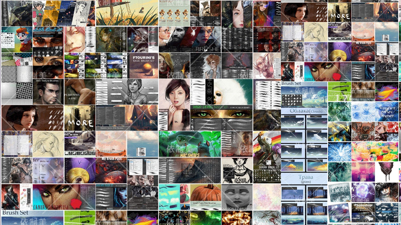This screenshot has width=401, height=225.
Task: Click the pink cross abstract thumbnail
Action: [x=363, y=172]
